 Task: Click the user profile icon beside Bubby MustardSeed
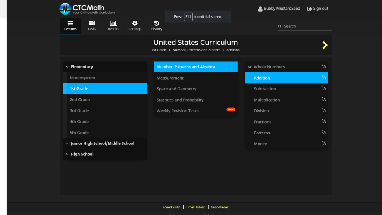[x=260, y=9]
